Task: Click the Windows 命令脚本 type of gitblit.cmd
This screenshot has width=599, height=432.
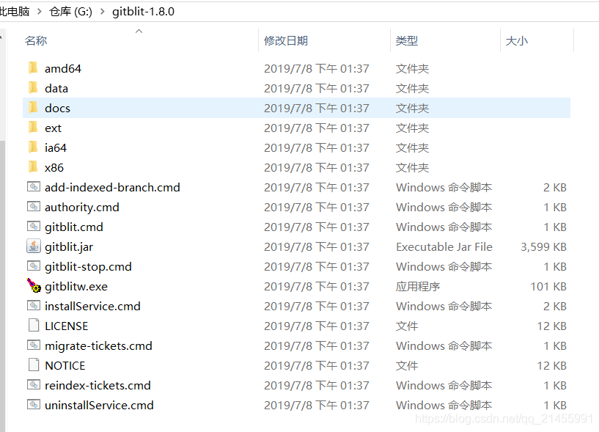Action: (x=444, y=227)
